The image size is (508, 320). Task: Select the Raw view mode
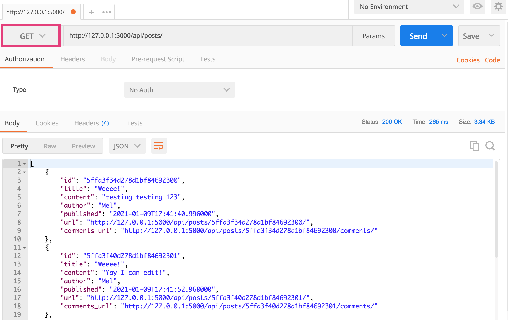point(50,146)
